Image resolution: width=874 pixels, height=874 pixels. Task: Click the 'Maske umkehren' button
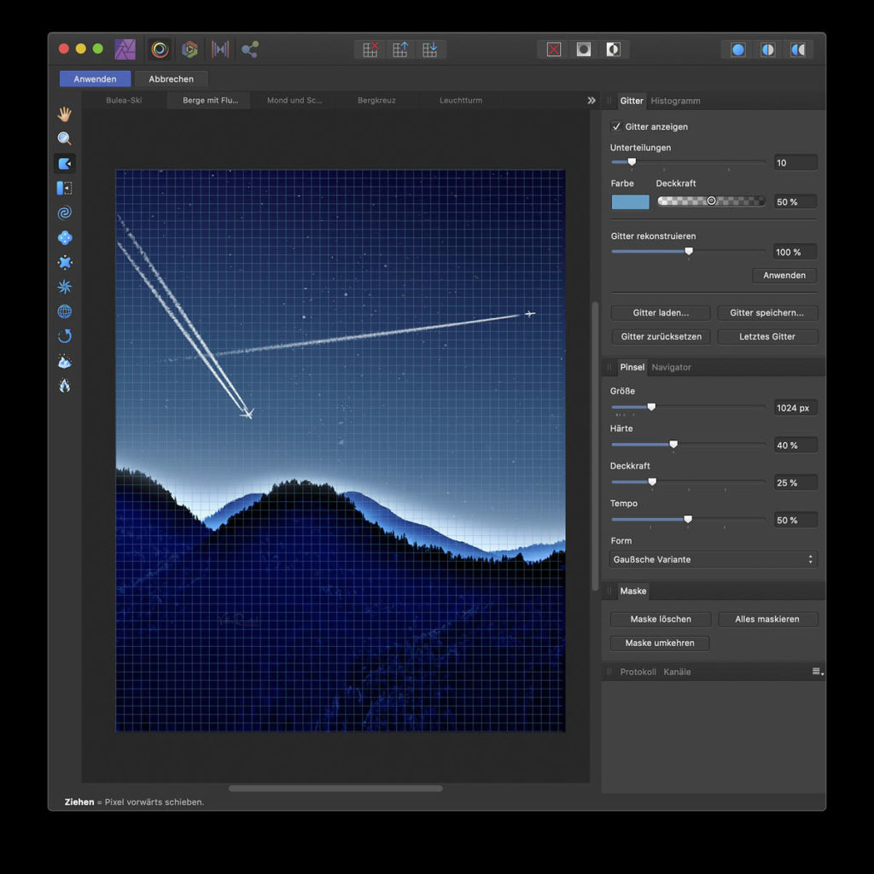point(660,644)
